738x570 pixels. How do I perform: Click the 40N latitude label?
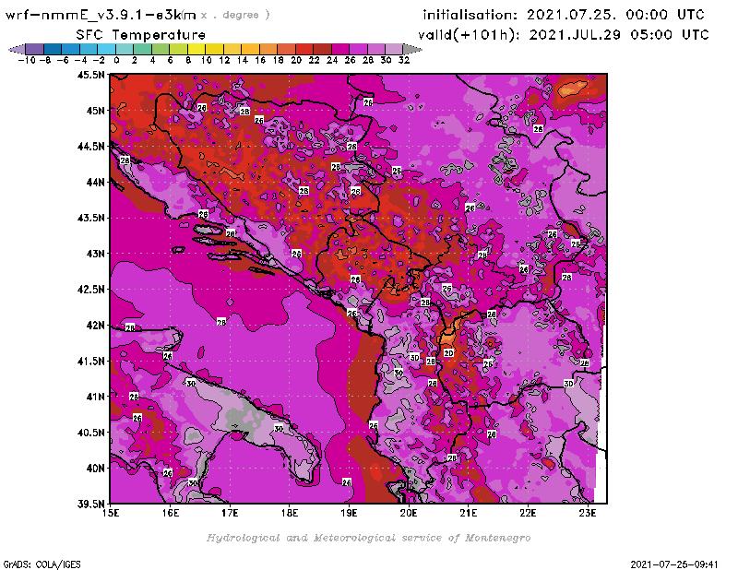point(96,469)
